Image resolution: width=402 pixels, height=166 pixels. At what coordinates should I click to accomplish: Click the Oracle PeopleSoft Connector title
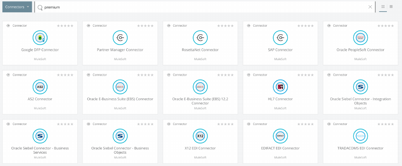pos(361,50)
